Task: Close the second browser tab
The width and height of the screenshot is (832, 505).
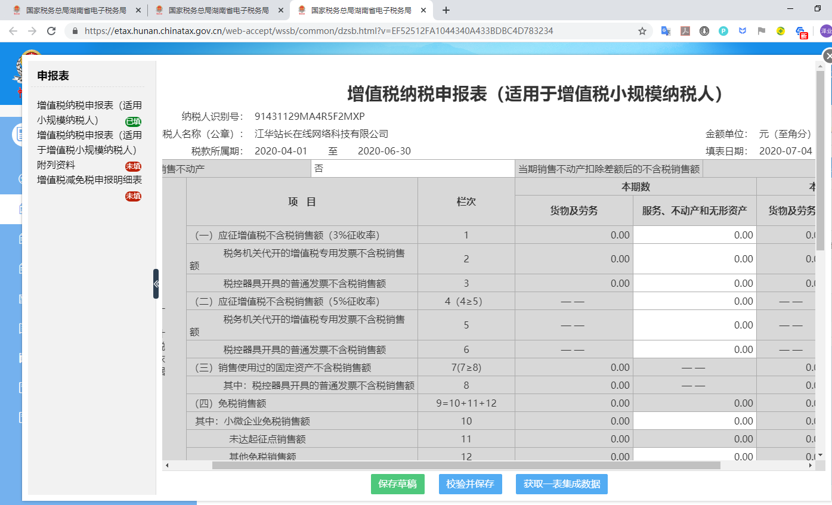Action: pos(281,11)
